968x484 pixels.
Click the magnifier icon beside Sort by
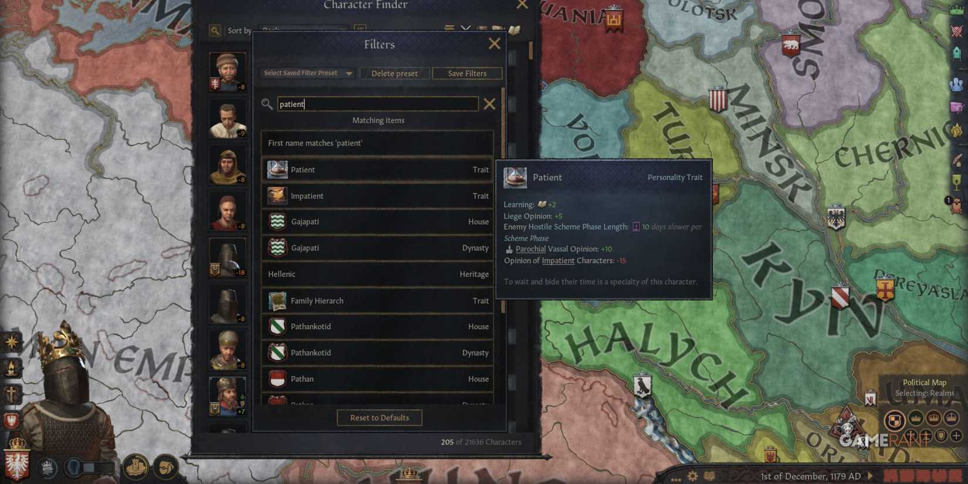pos(215,31)
